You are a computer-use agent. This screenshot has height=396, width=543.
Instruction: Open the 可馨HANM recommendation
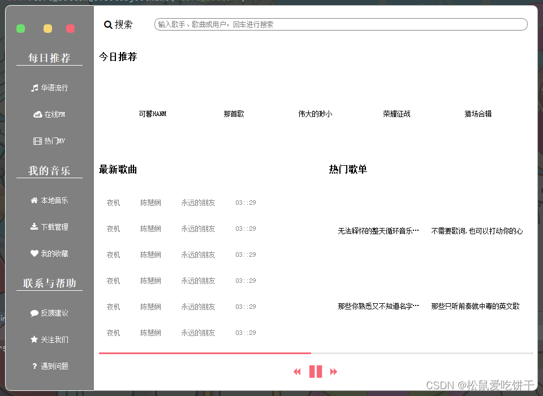pos(153,114)
